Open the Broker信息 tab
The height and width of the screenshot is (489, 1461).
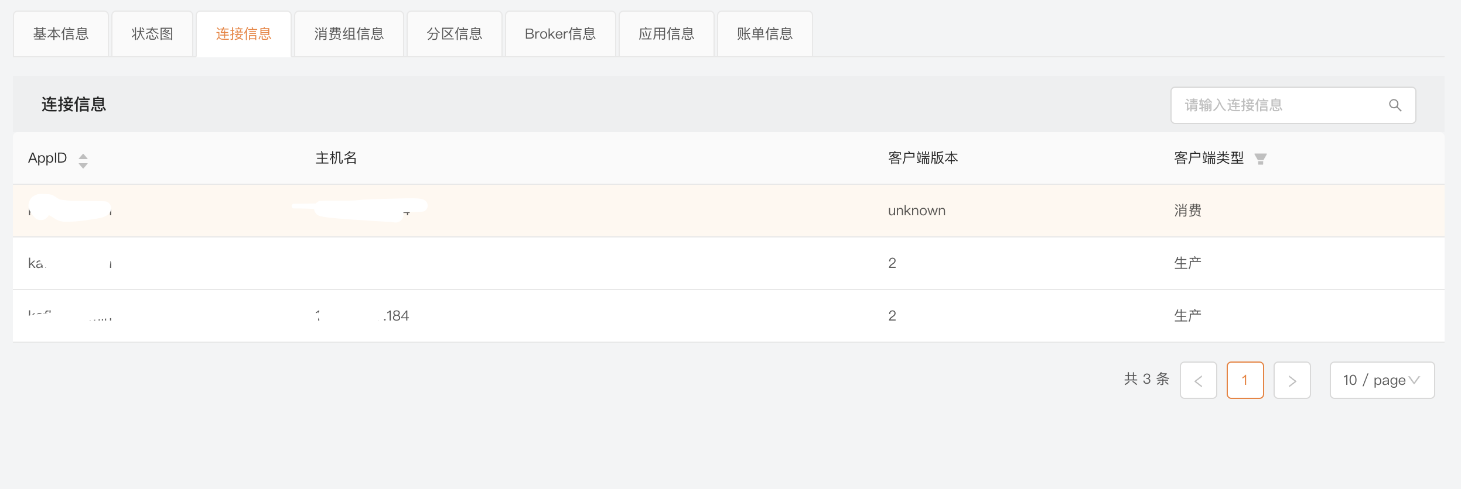point(561,34)
